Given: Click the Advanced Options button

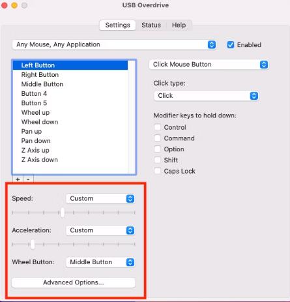Looking at the screenshot, I should [74, 282].
